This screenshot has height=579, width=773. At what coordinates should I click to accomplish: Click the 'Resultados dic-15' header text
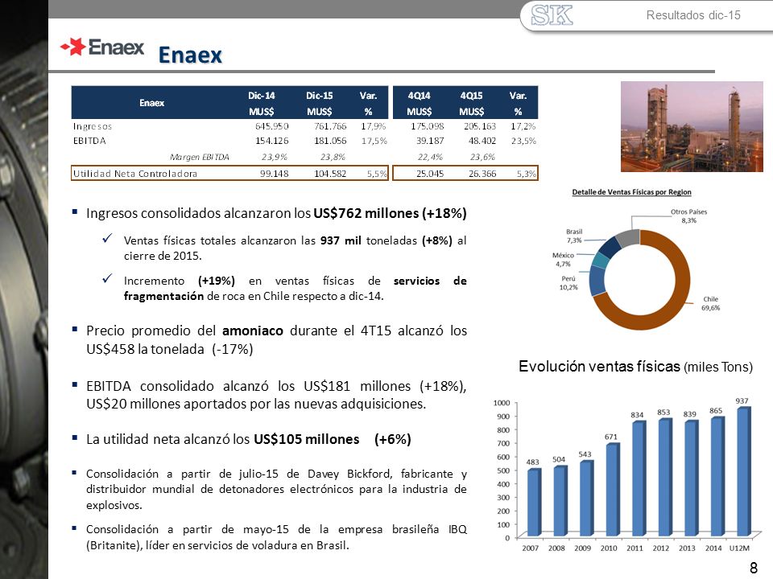[x=693, y=15]
